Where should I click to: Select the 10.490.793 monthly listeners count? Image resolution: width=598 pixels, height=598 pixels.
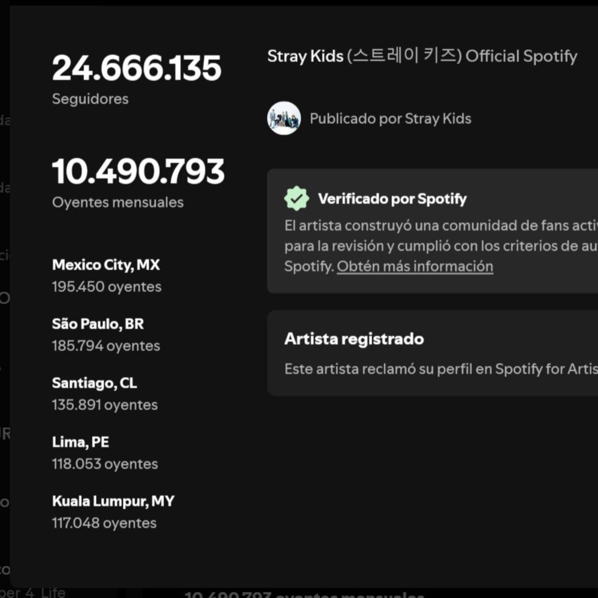pos(138,171)
